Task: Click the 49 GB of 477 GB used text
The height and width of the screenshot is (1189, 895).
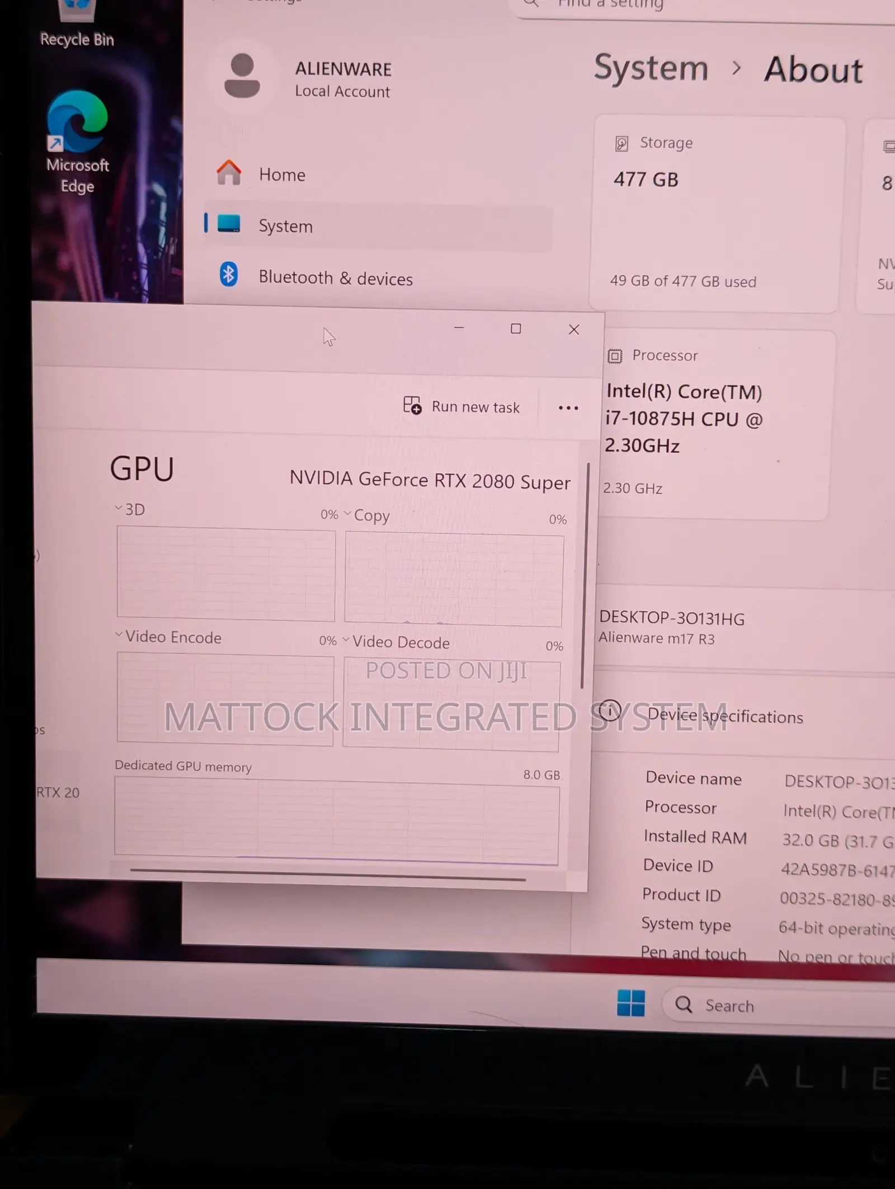Action: (x=683, y=281)
